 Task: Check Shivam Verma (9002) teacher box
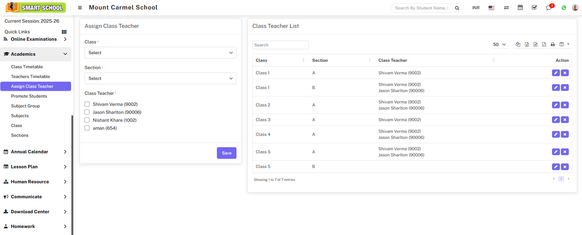[x=87, y=104]
